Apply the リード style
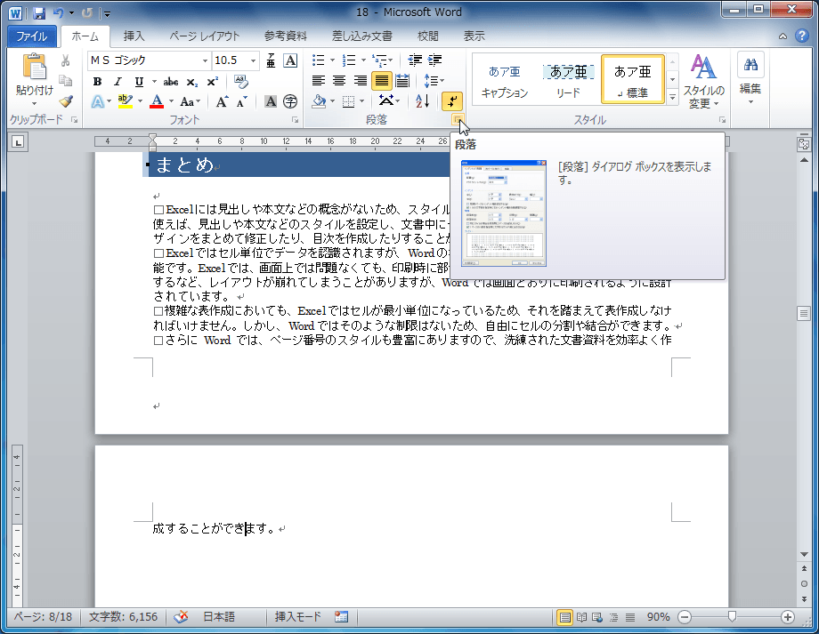Screen dimensions: 819x634 (568, 80)
